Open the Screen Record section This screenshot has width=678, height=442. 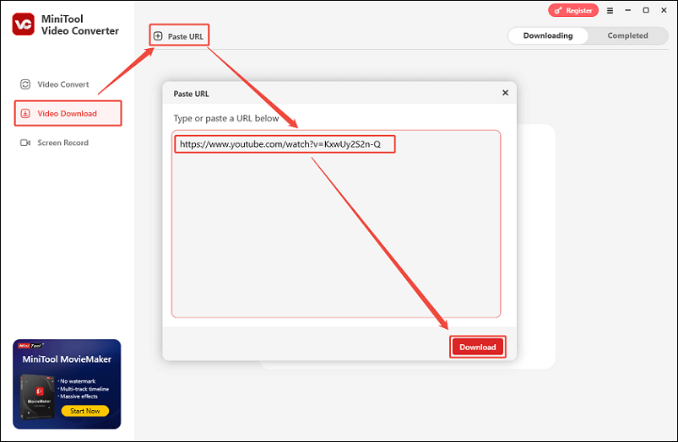click(55, 143)
